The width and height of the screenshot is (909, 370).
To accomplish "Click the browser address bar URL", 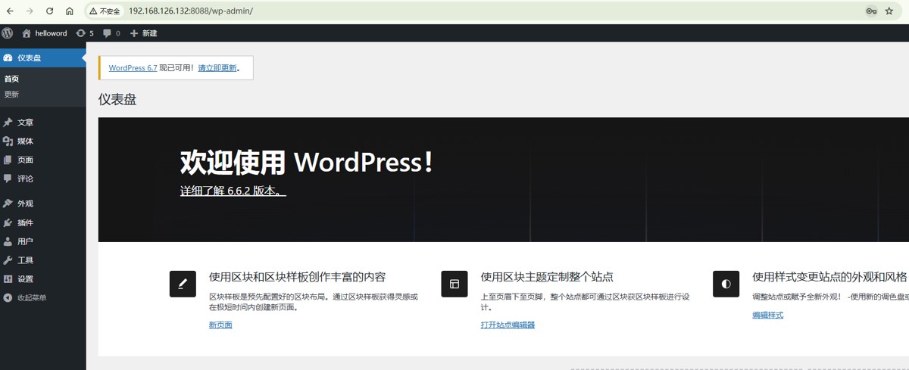I will tap(190, 11).
